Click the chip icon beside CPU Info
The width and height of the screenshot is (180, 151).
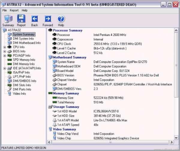[10, 47]
